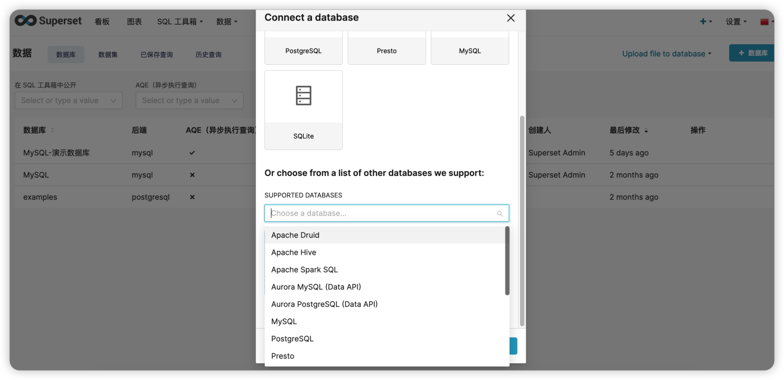The height and width of the screenshot is (380, 784).
Task: Choose the MySQL database card
Action: 470,47
